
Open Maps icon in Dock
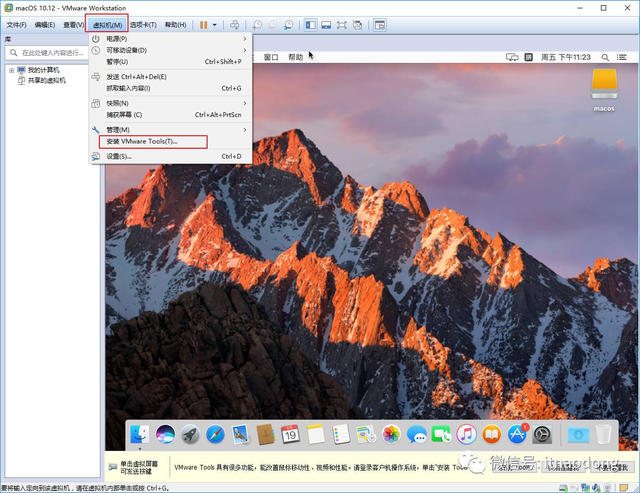[x=366, y=435]
